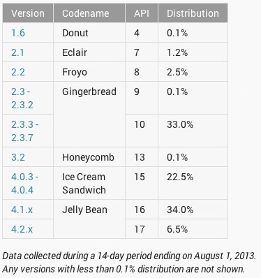Open the 3.2 Honeycomb version link
Screen dimensions: 261x278
click(18, 157)
